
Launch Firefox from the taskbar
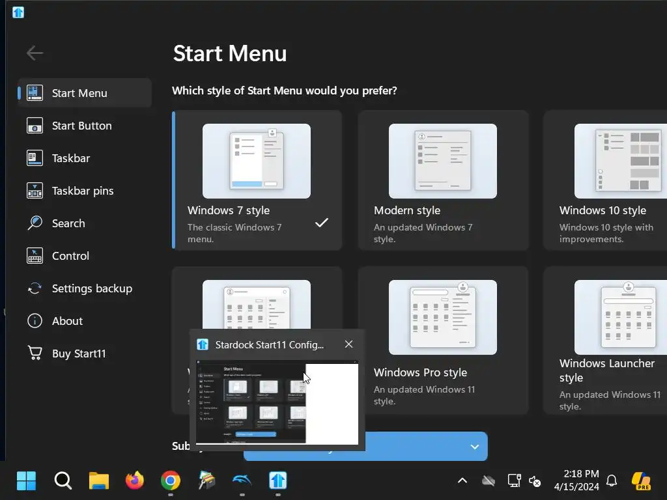[x=135, y=480]
